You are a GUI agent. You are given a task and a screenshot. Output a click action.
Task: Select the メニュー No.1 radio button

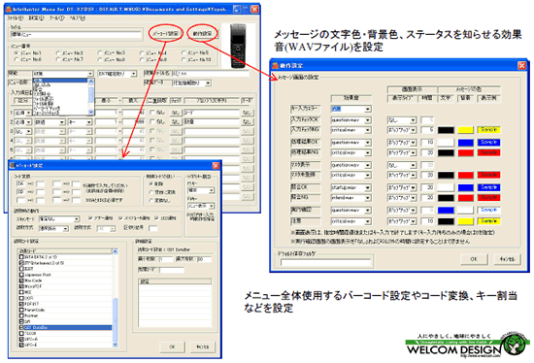16,53
